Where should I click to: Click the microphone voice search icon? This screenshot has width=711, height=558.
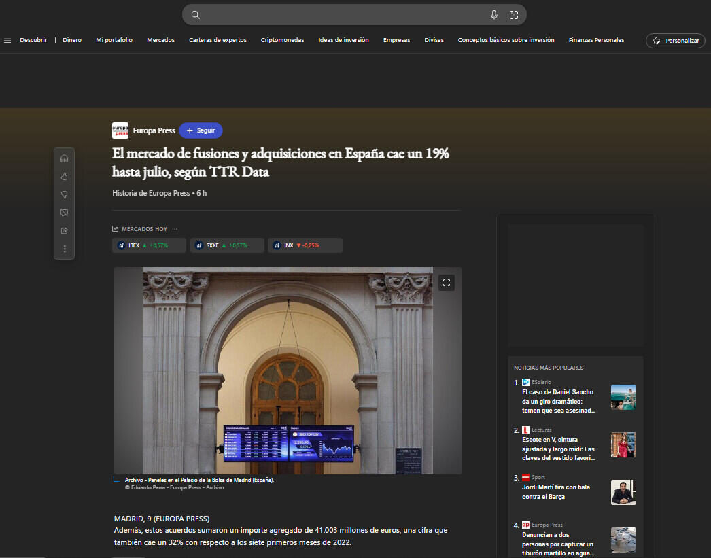point(494,15)
